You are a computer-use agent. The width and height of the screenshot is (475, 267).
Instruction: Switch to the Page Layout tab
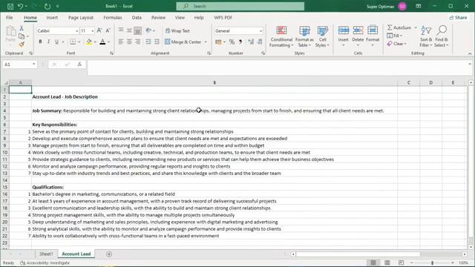[x=81, y=18]
